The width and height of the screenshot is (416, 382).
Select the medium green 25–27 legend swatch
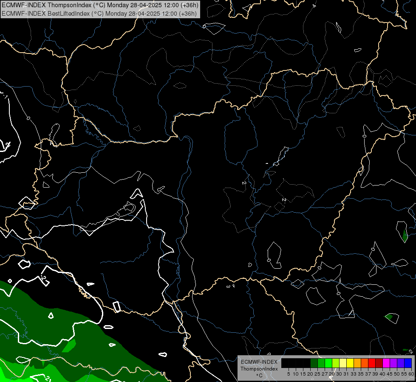(321, 363)
